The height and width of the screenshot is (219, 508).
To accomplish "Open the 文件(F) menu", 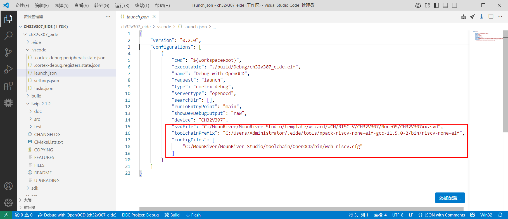I will [x=22, y=5].
